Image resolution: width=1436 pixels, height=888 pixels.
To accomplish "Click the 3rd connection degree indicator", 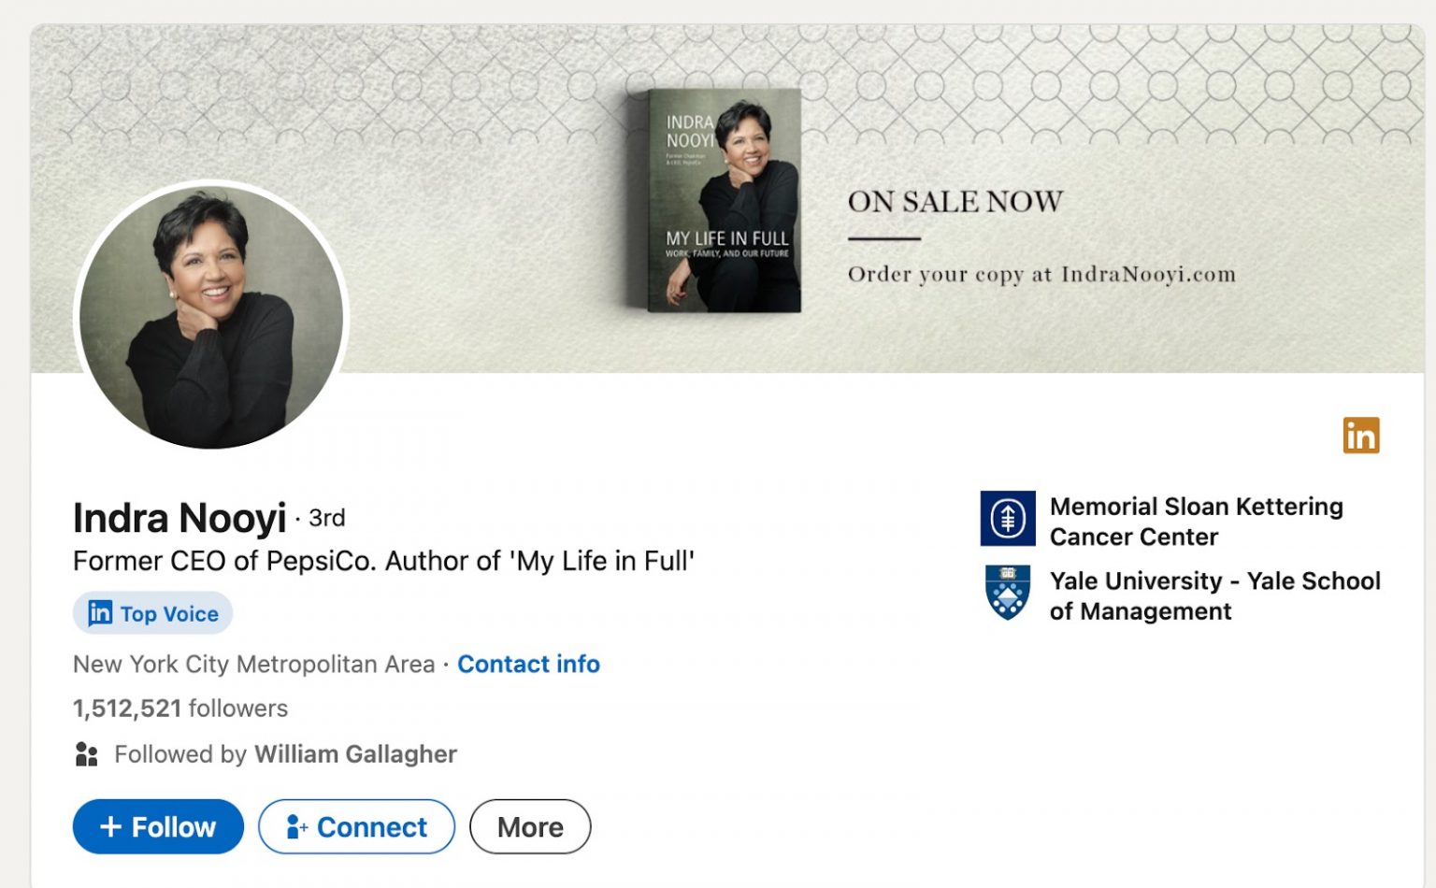I will point(326,518).
